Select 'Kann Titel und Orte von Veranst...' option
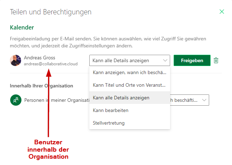Viewport: 232px width, 165px height. [130, 85]
